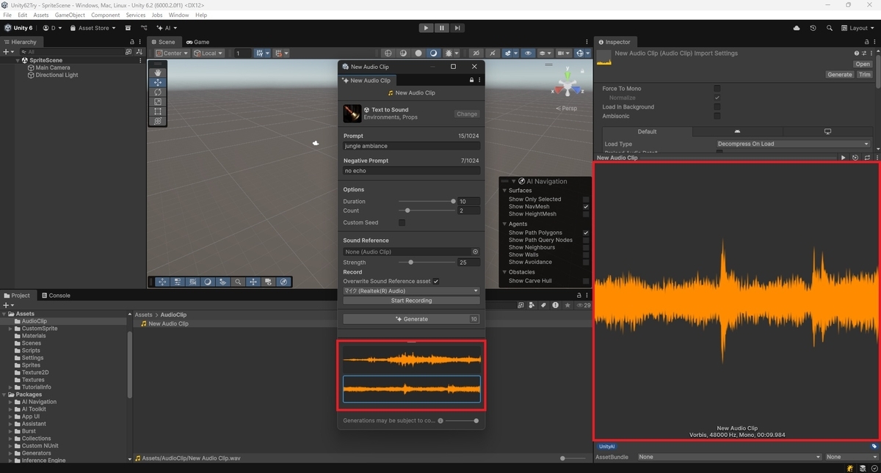Toggle auto play in Inspector audio preview
Screen dimensions: 881x473
[855, 158]
